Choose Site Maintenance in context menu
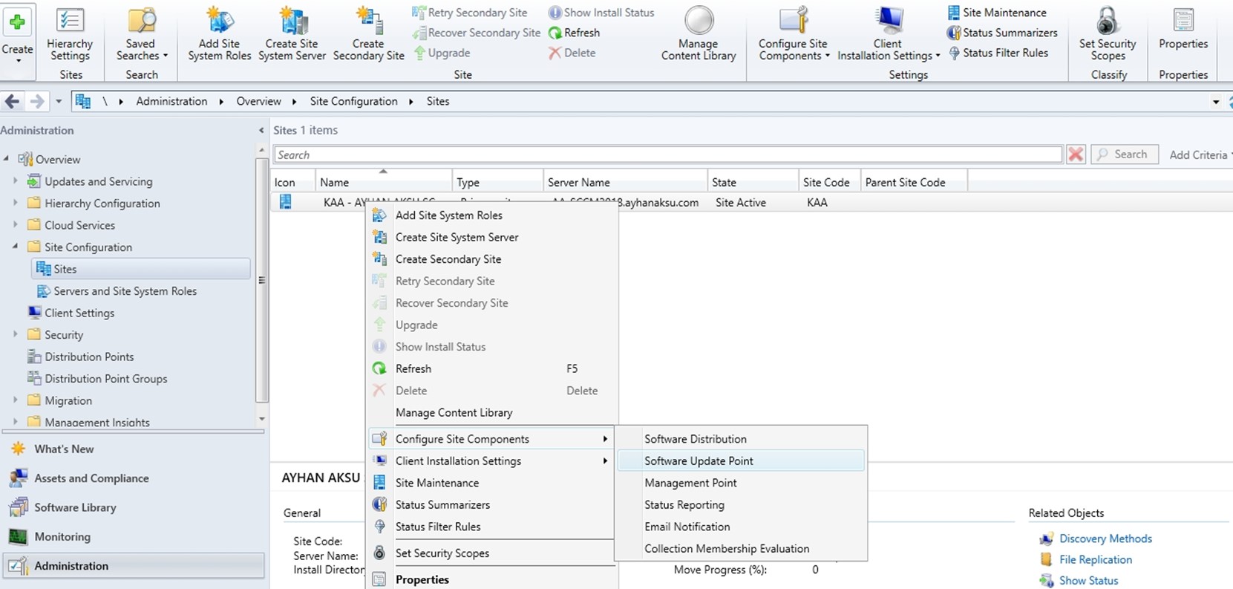Screen dimensions: 1233x589 tap(491, 483)
